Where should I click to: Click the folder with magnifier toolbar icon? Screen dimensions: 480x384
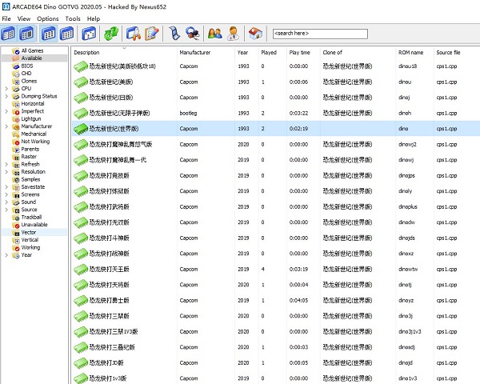pos(134,34)
